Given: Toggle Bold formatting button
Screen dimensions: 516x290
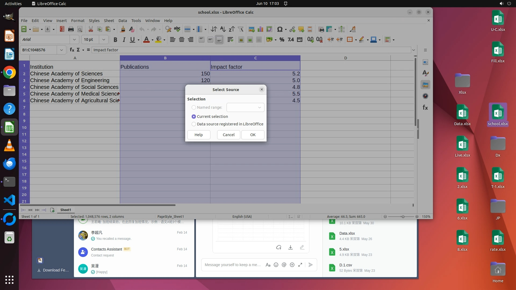Looking at the screenshot, I should point(115,40).
